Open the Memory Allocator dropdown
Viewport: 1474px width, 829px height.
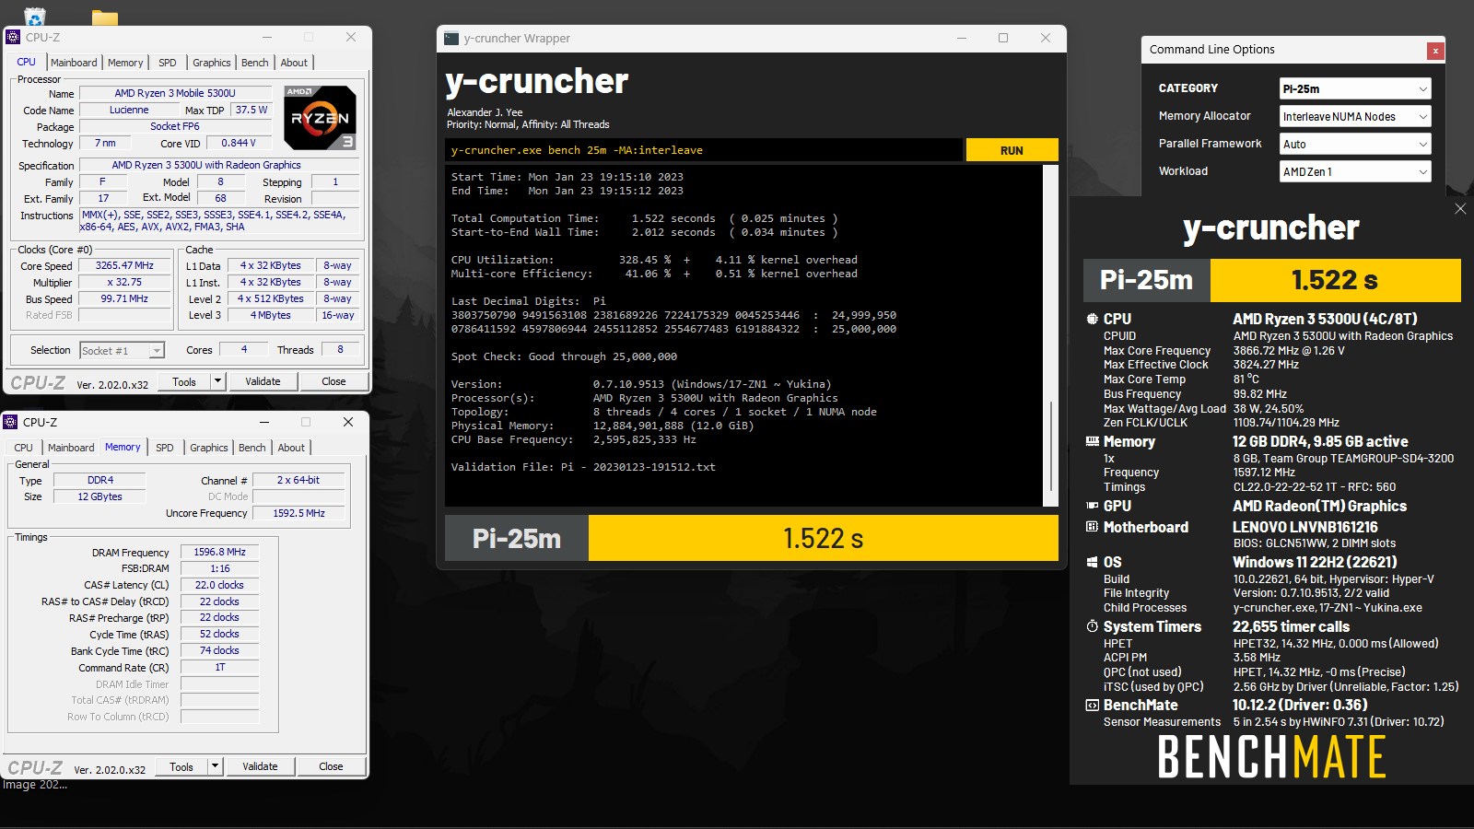(x=1355, y=116)
